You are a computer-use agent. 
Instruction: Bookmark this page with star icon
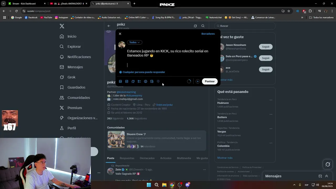[289, 11]
